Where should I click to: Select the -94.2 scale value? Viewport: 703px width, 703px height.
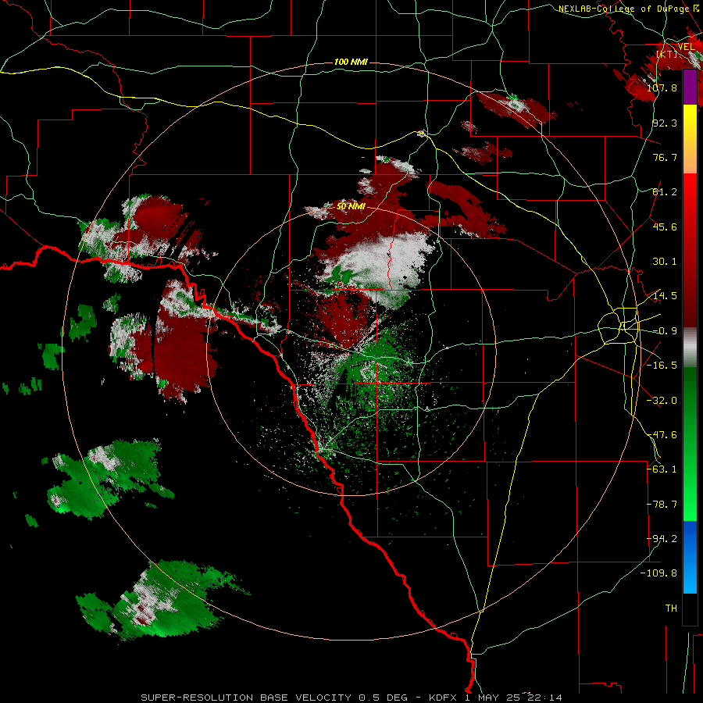tap(662, 539)
